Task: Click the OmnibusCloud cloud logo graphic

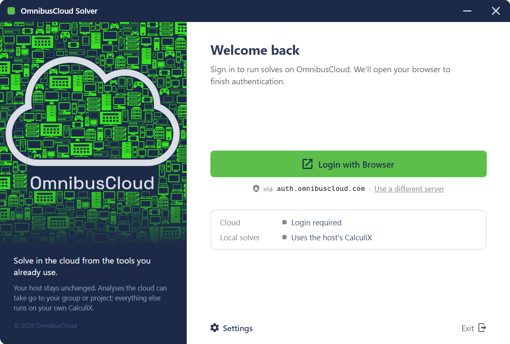Action: (x=93, y=111)
